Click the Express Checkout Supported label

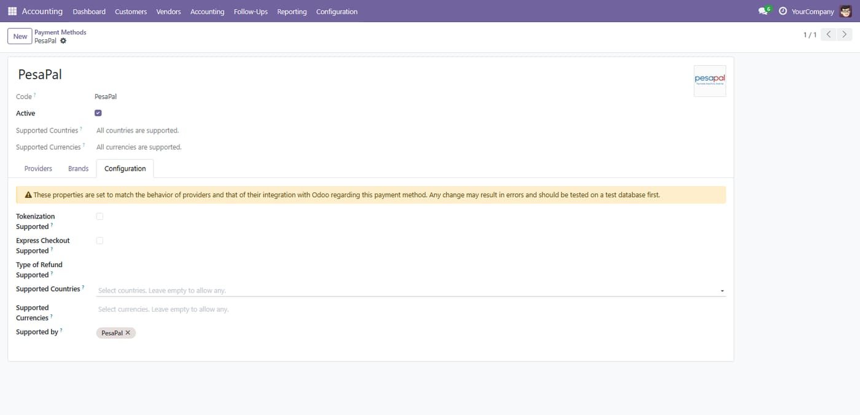coord(43,246)
